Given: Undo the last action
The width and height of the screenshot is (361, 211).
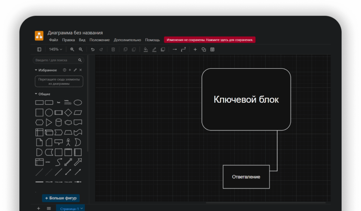Looking at the screenshot, I should click(93, 49).
